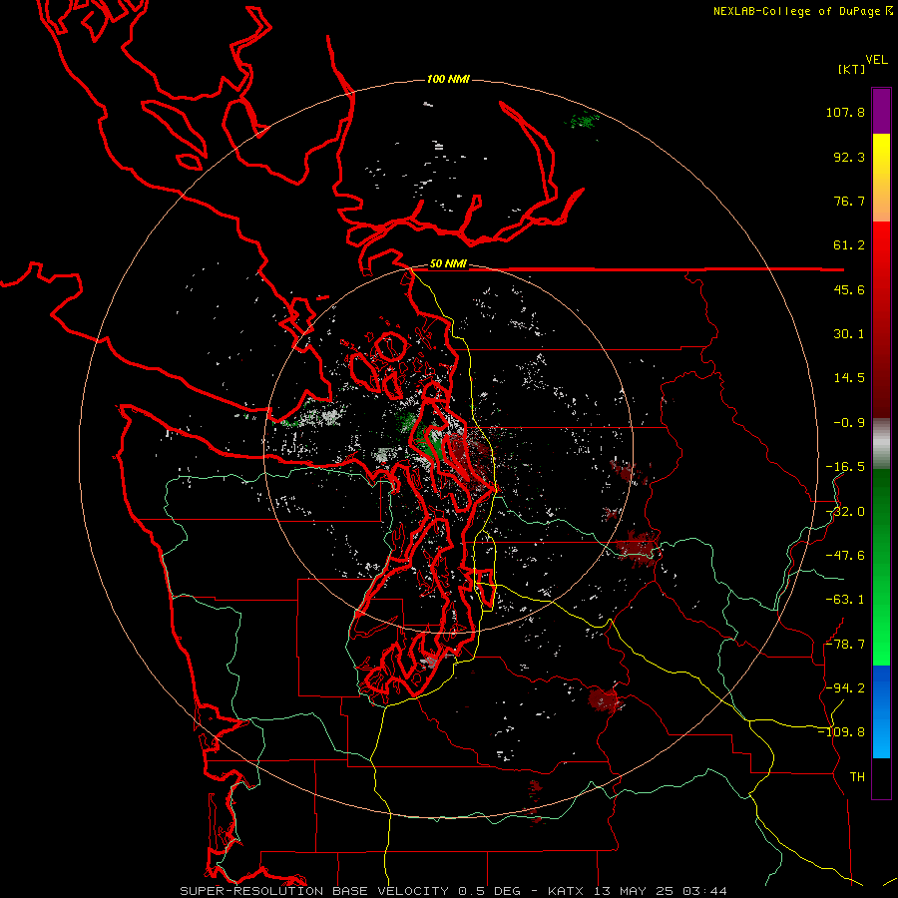The height and width of the screenshot is (898, 898).
Task: Click the -16.5 velocity scale value
Action: (x=845, y=467)
